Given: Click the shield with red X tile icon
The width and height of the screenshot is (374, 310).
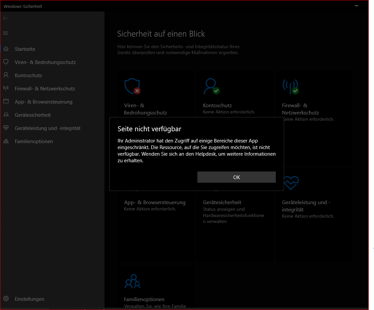Looking at the screenshot, I should click(132, 86).
